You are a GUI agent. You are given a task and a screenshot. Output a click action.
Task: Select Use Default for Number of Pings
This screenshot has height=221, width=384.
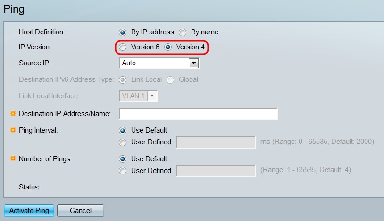(123, 159)
